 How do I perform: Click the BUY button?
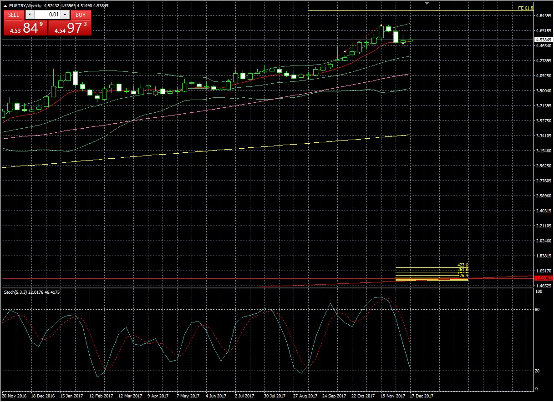tap(81, 15)
